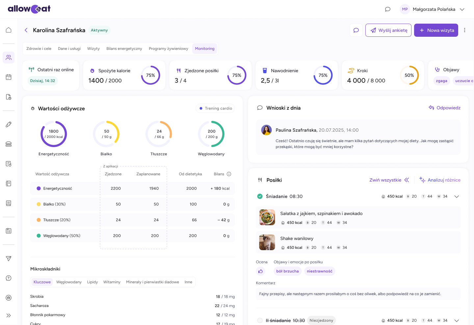Image resolution: width=474 pixels, height=325 pixels.
Task: Click the Kroki 50% progress ring
Action: point(409,75)
